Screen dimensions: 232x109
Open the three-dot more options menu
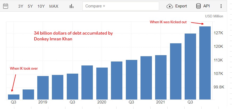click(x=221, y=6)
